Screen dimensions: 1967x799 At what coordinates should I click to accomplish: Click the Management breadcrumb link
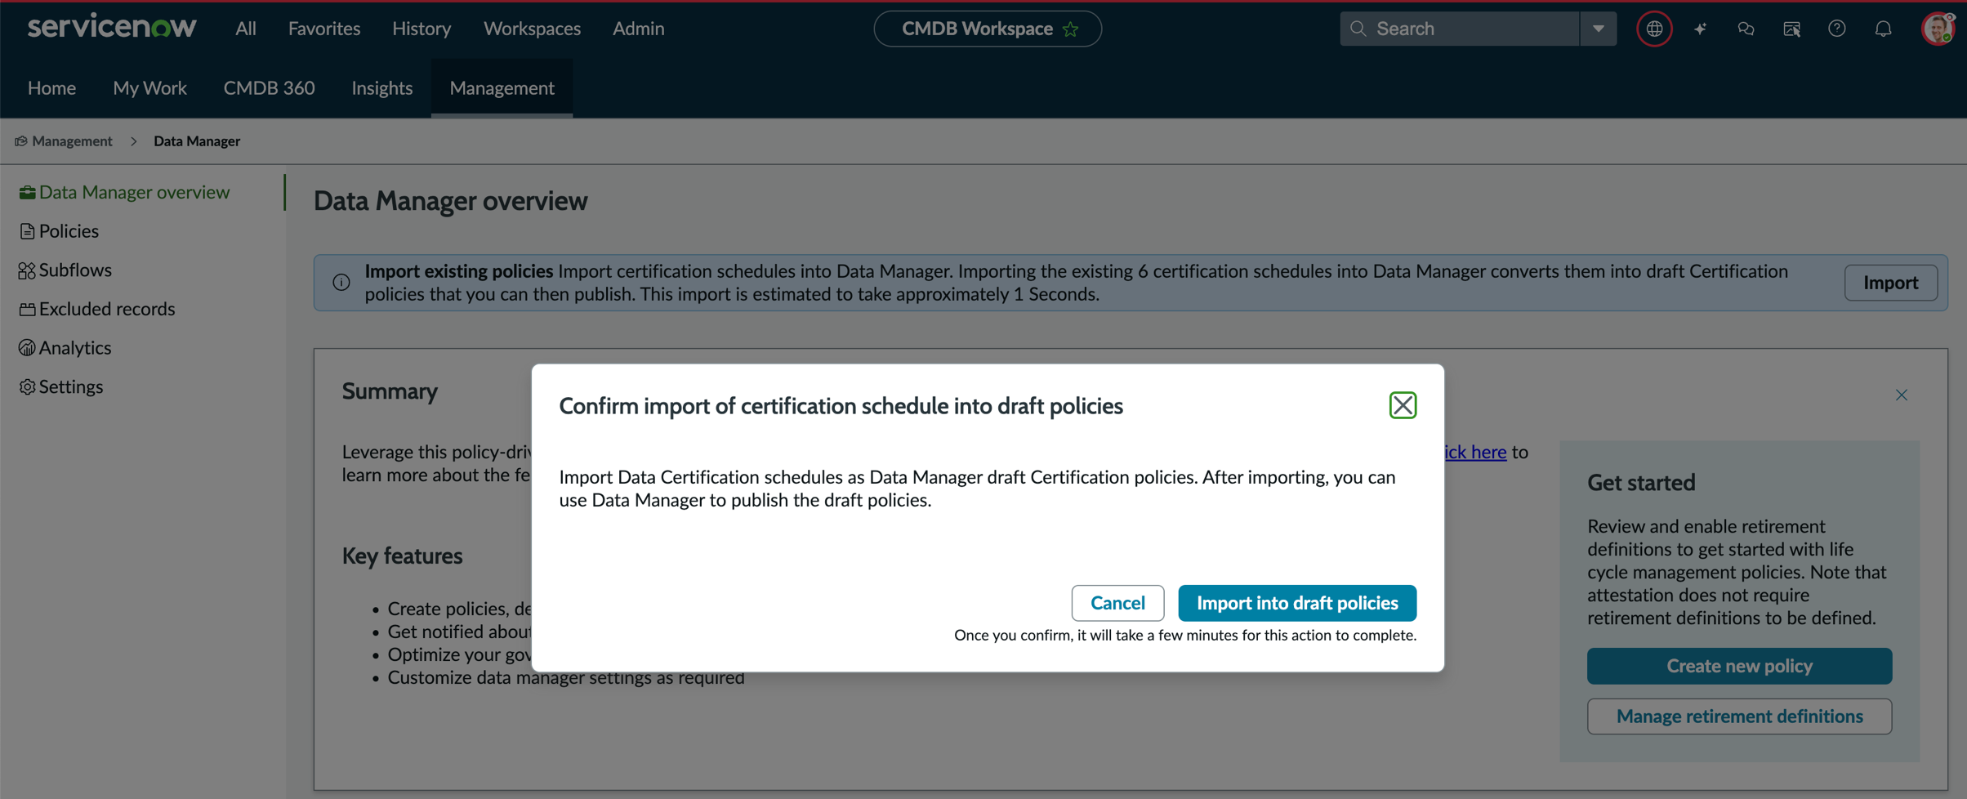click(72, 141)
